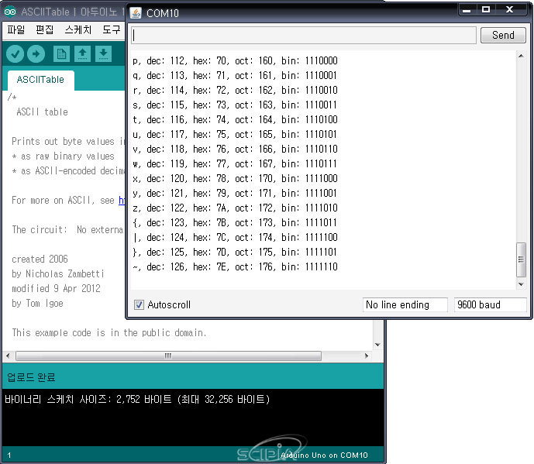The image size is (534, 464).
Task: Minimize the COM10 window
Action: click(x=467, y=10)
